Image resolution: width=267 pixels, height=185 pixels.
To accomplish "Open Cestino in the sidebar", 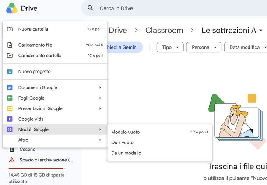I will point(28,150).
